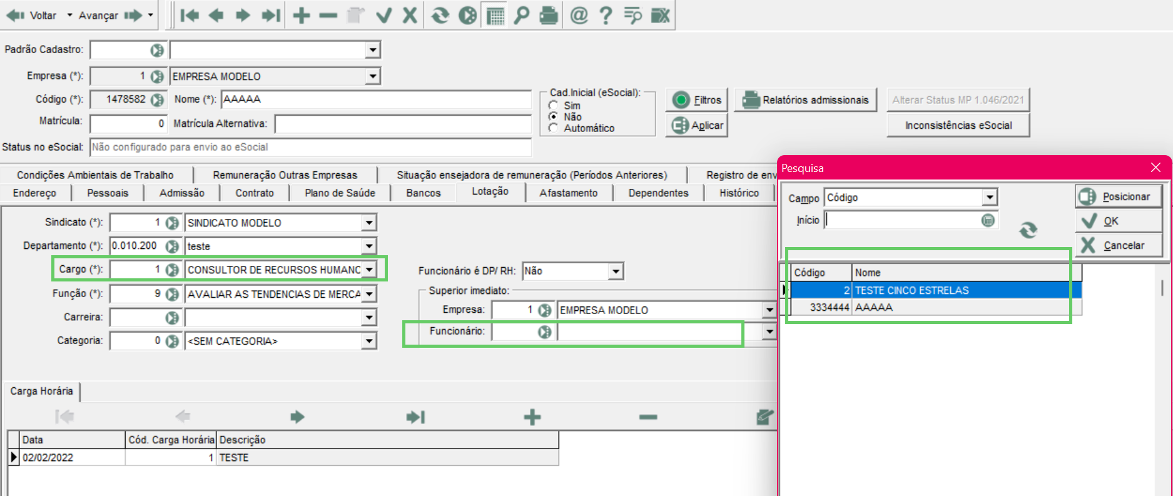Expand Categoria SEM CATEGORIA dropdown

[x=369, y=341]
